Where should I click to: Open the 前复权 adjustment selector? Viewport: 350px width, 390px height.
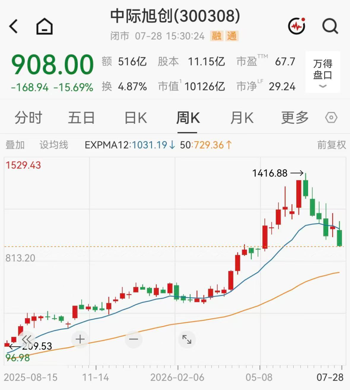[x=332, y=145]
